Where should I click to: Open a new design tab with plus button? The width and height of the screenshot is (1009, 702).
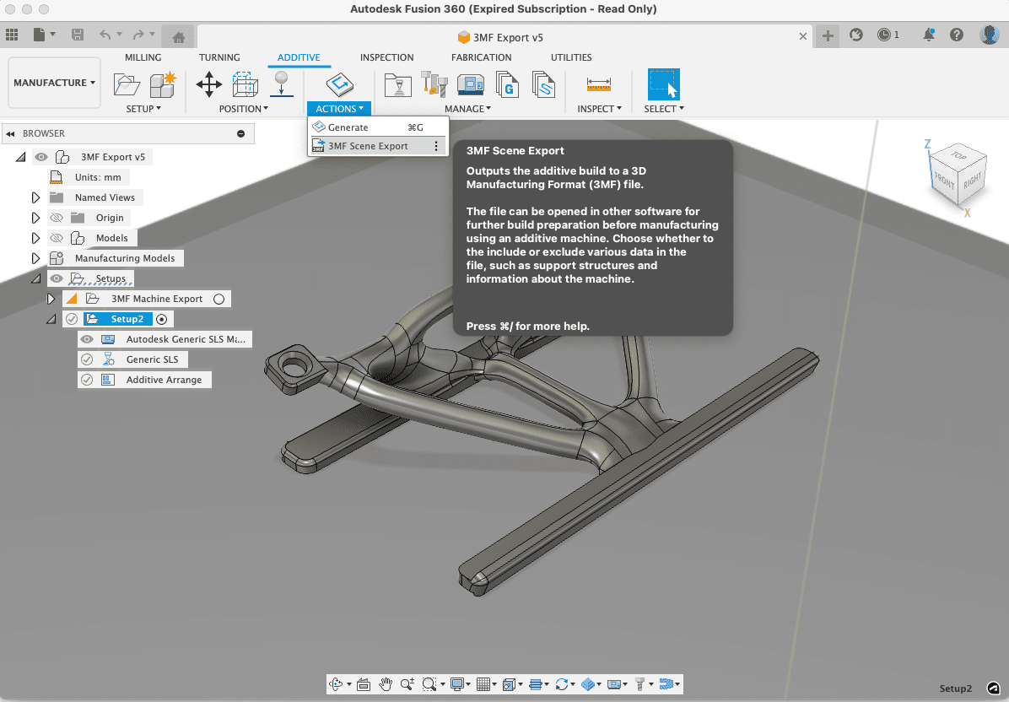828,35
